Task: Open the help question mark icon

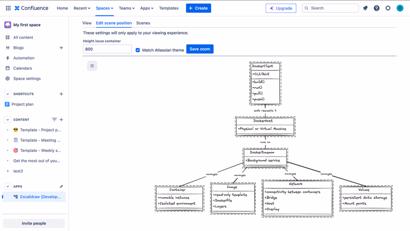Action: click(x=377, y=8)
